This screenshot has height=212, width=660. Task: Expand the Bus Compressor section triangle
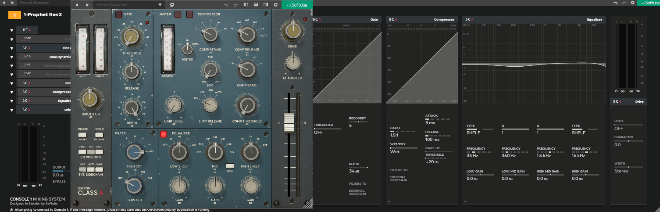[11, 74]
